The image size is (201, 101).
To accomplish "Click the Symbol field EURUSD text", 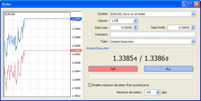I will pos(128,14).
